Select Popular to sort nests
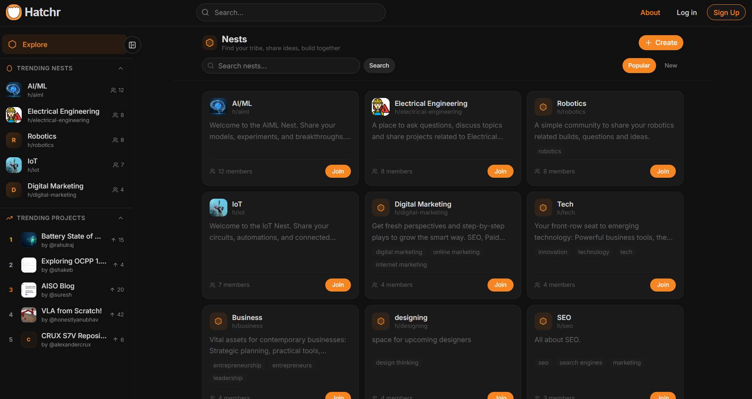This screenshot has height=399, width=752. (x=639, y=66)
